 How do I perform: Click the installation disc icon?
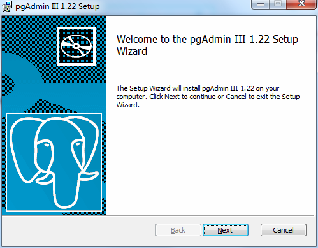[x=76, y=46]
